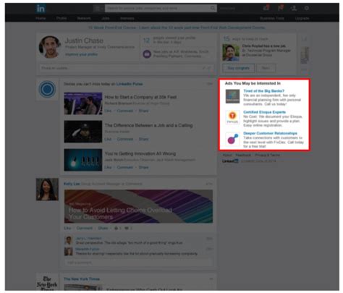This screenshot has width=343, height=293.
Task: Open the Tired of the Big Banks ad link
Action: (263, 91)
